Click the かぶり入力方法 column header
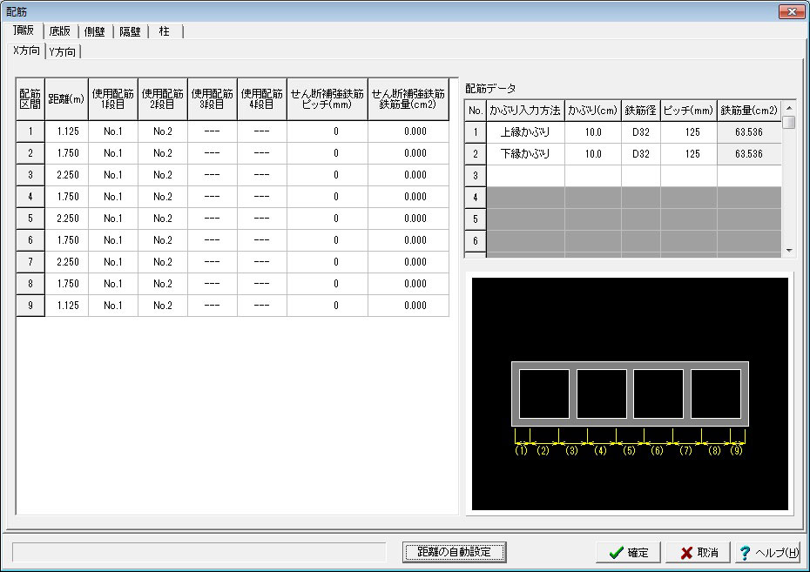The image size is (810, 572). tap(525, 111)
